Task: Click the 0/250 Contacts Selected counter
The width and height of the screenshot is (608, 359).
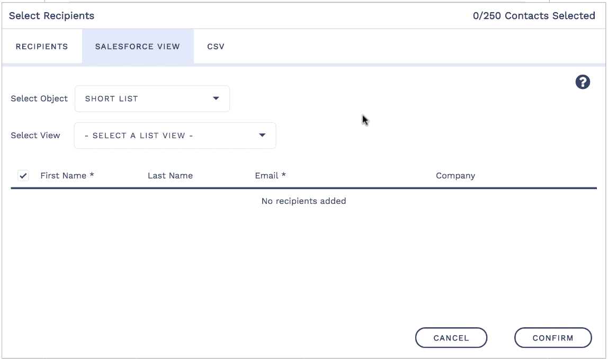Action: click(534, 16)
